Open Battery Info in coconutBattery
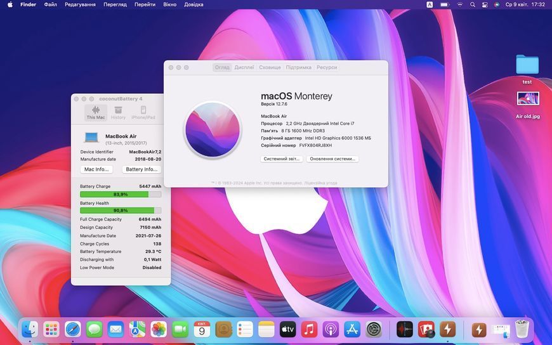This screenshot has width=552, height=345. (141, 169)
